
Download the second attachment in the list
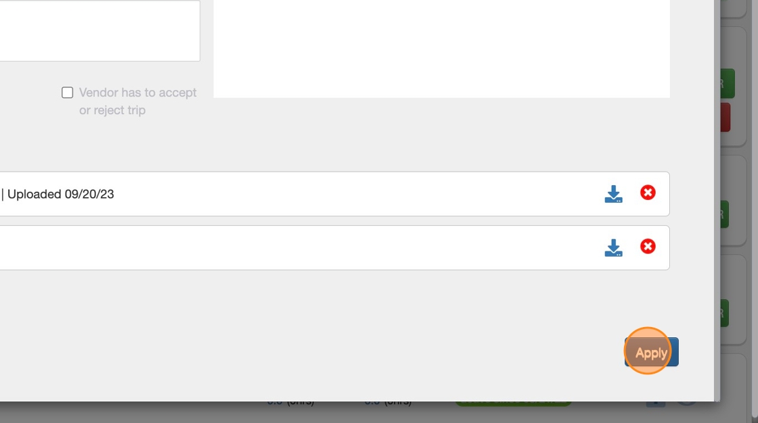[x=613, y=247]
